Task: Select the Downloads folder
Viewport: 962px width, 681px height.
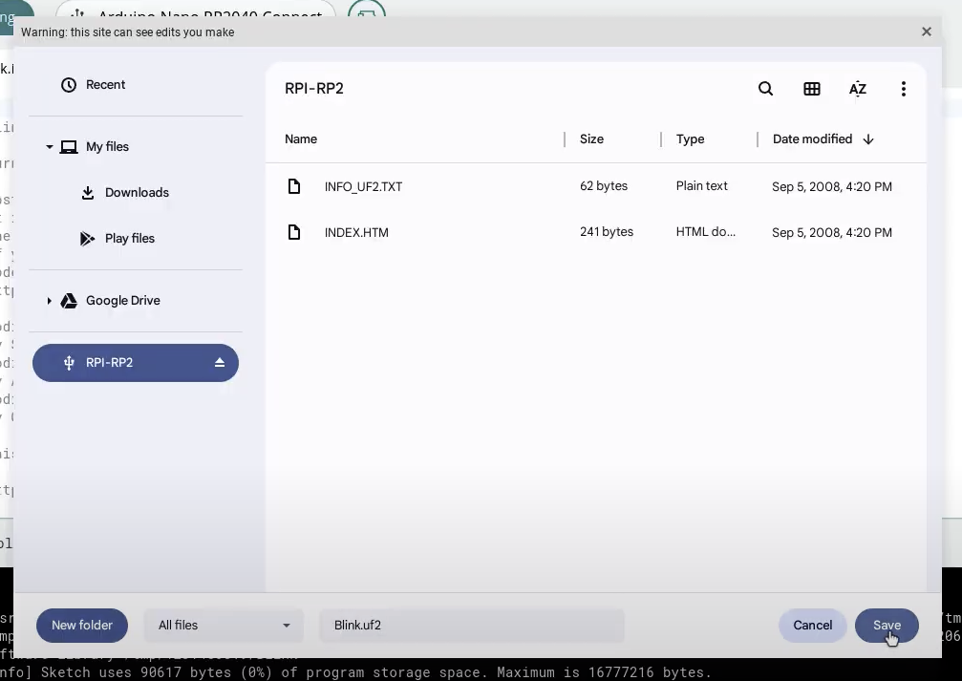Action: pyautogui.click(x=137, y=193)
